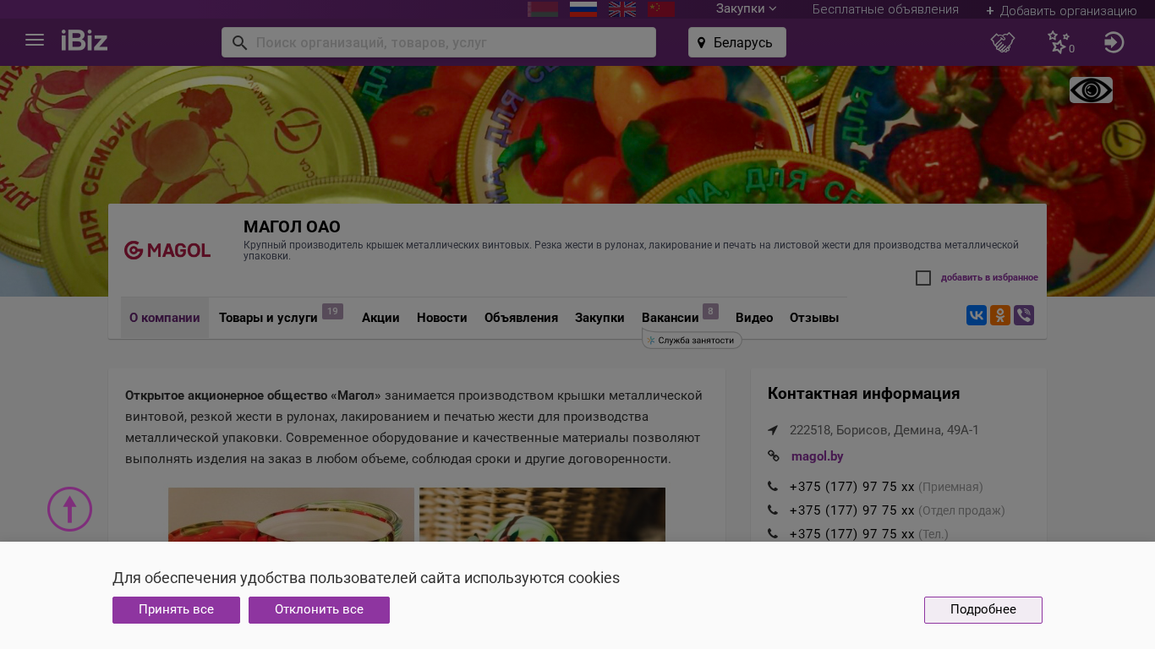Click the scroll-to-top arrow icon
The width and height of the screenshot is (1155, 649).
pos(69,509)
